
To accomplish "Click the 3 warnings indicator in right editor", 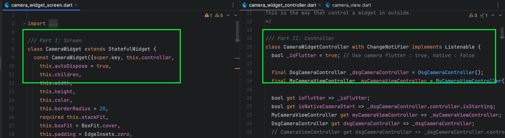I will pyautogui.click(x=473, y=15).
